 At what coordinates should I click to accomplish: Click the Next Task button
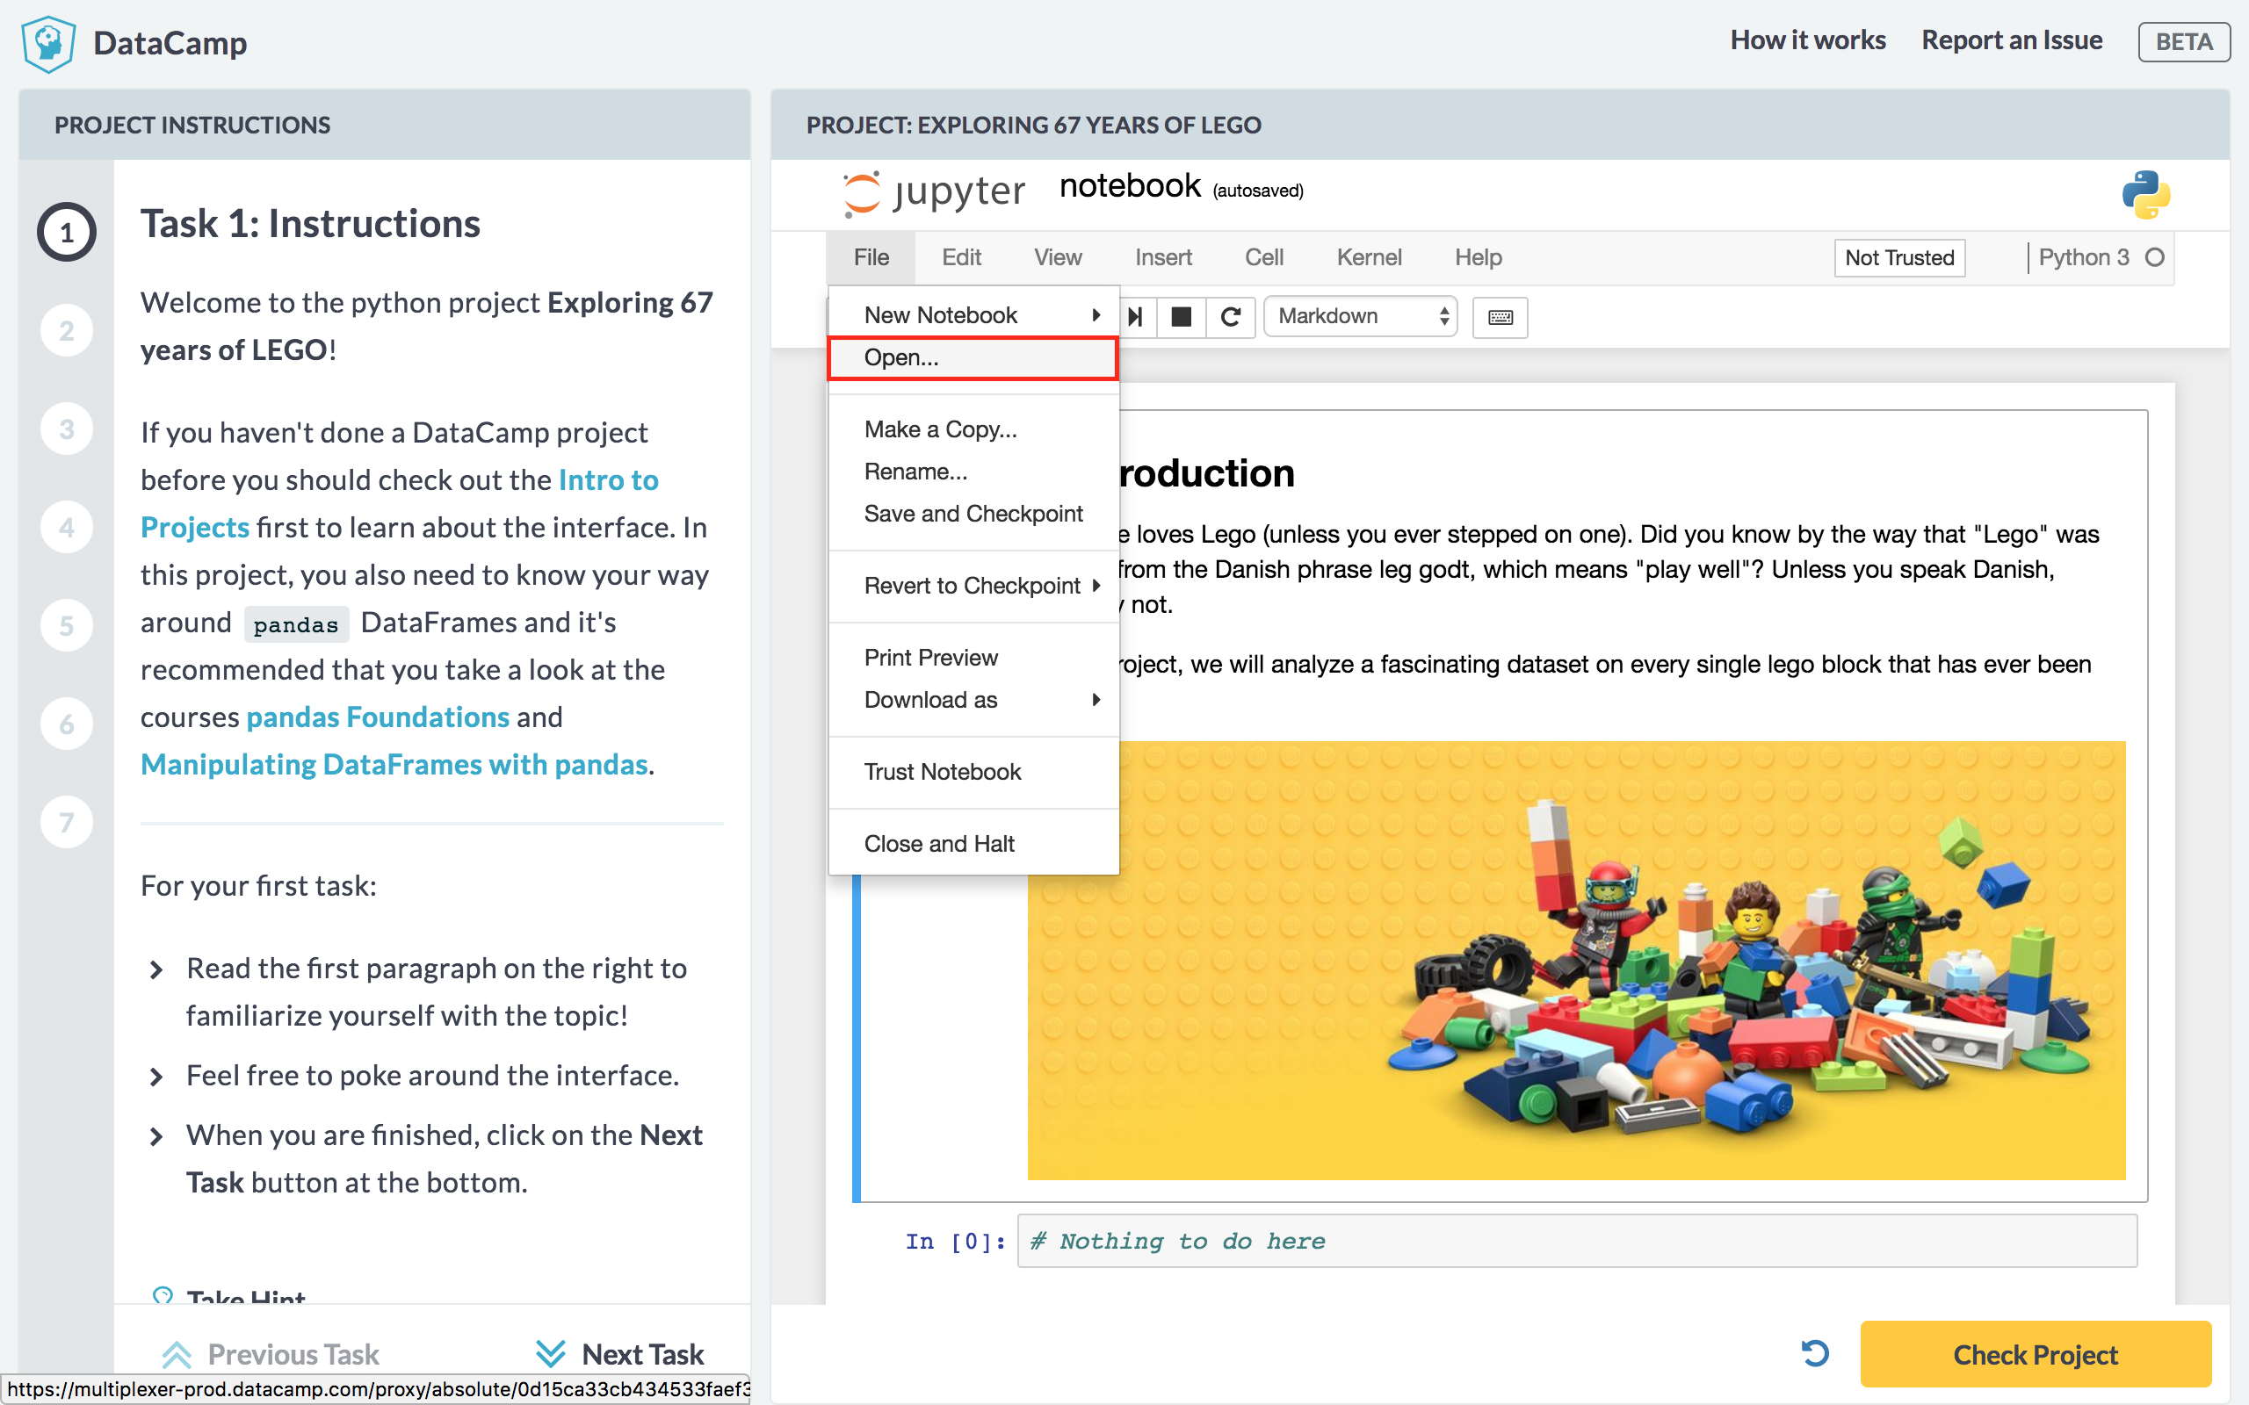(x=621, y=1354)
